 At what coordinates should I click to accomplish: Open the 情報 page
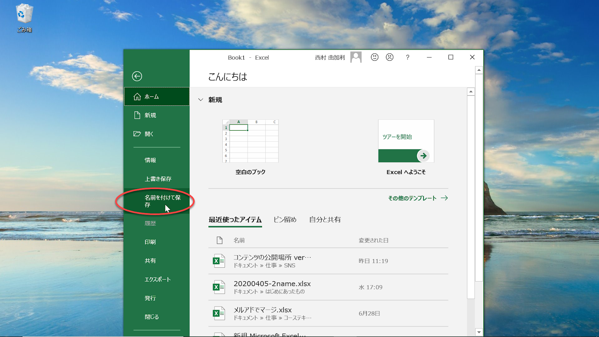pyautogui.click(x=157, y=160)
